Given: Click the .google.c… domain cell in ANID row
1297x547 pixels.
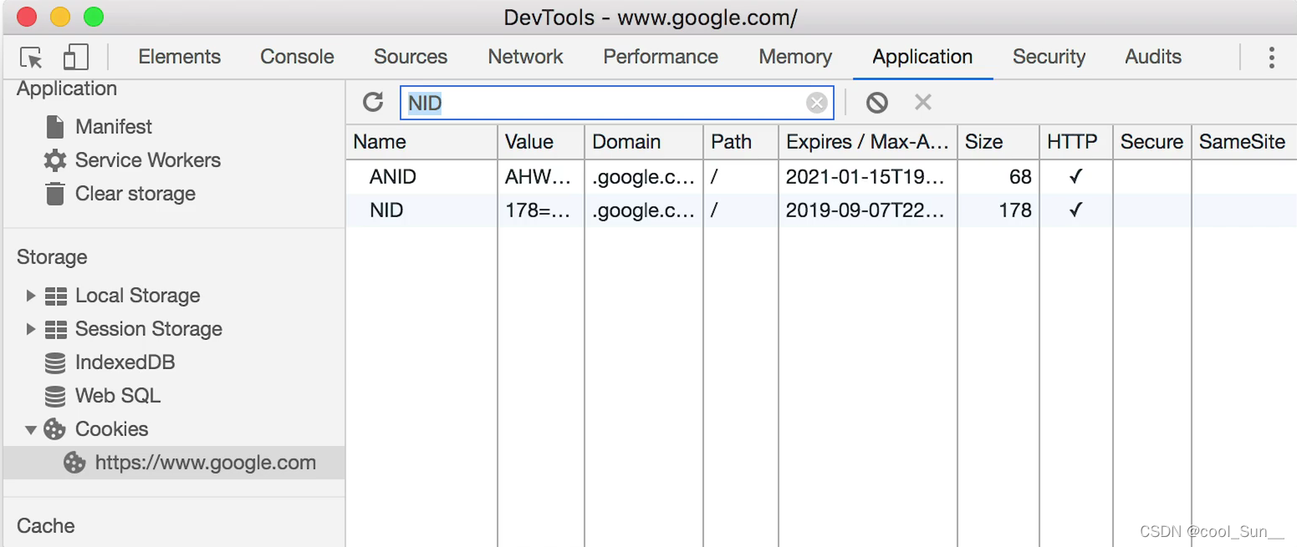Looking at the screenshot, I should (644, 177).
